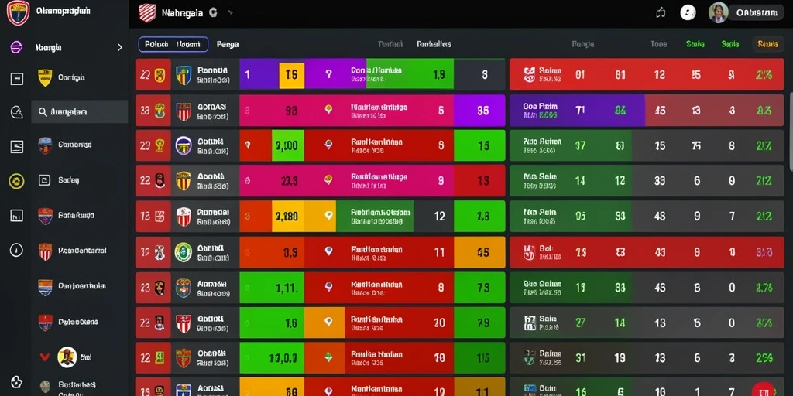Click the orange button at header right

pyautogui.click(x=767, y=44)
